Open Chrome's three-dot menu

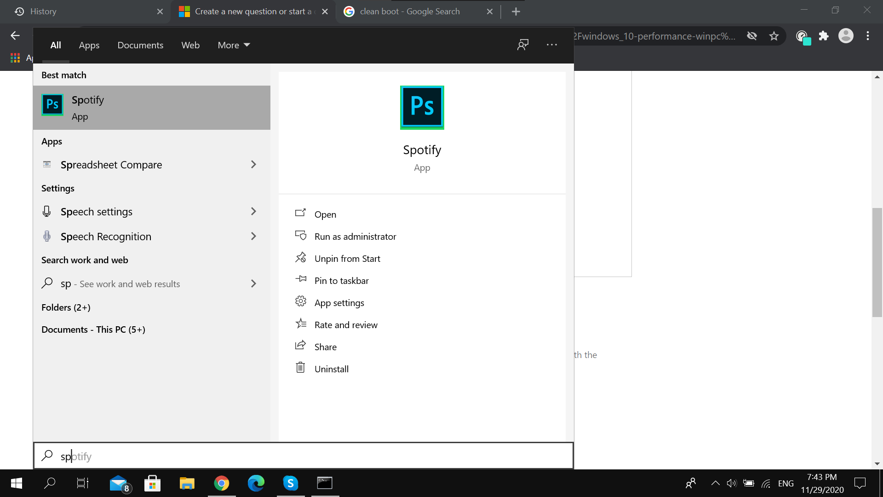[868, 36]
